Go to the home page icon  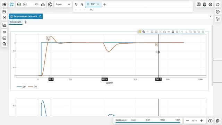(x=217, y=5)
